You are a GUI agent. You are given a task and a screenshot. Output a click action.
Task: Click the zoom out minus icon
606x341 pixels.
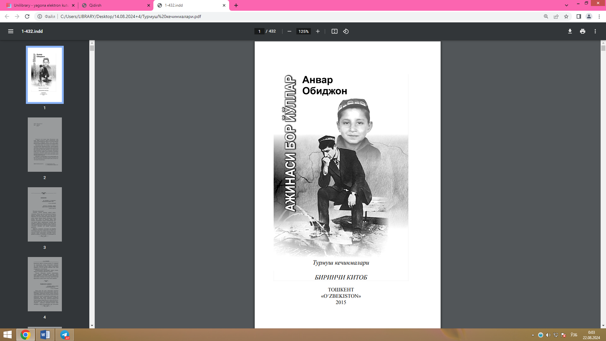289,31
